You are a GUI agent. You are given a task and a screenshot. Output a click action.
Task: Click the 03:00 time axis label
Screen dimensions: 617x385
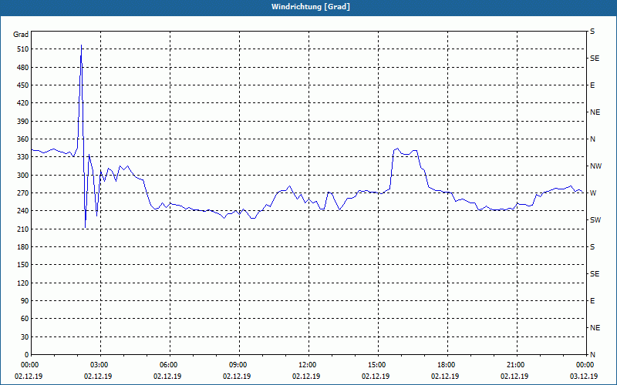click(99, 365)
